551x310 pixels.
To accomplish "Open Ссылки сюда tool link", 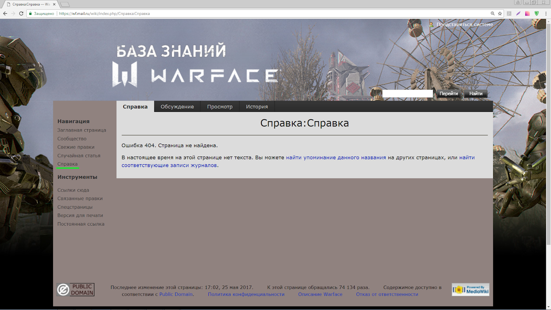I will [73, 190].
